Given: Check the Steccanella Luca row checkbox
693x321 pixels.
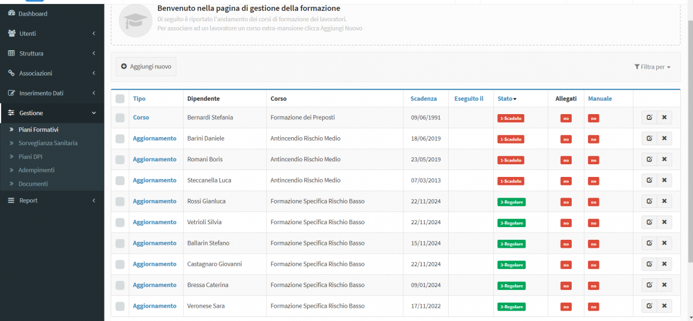Looking at the screenshot, I should pos(120,180).
